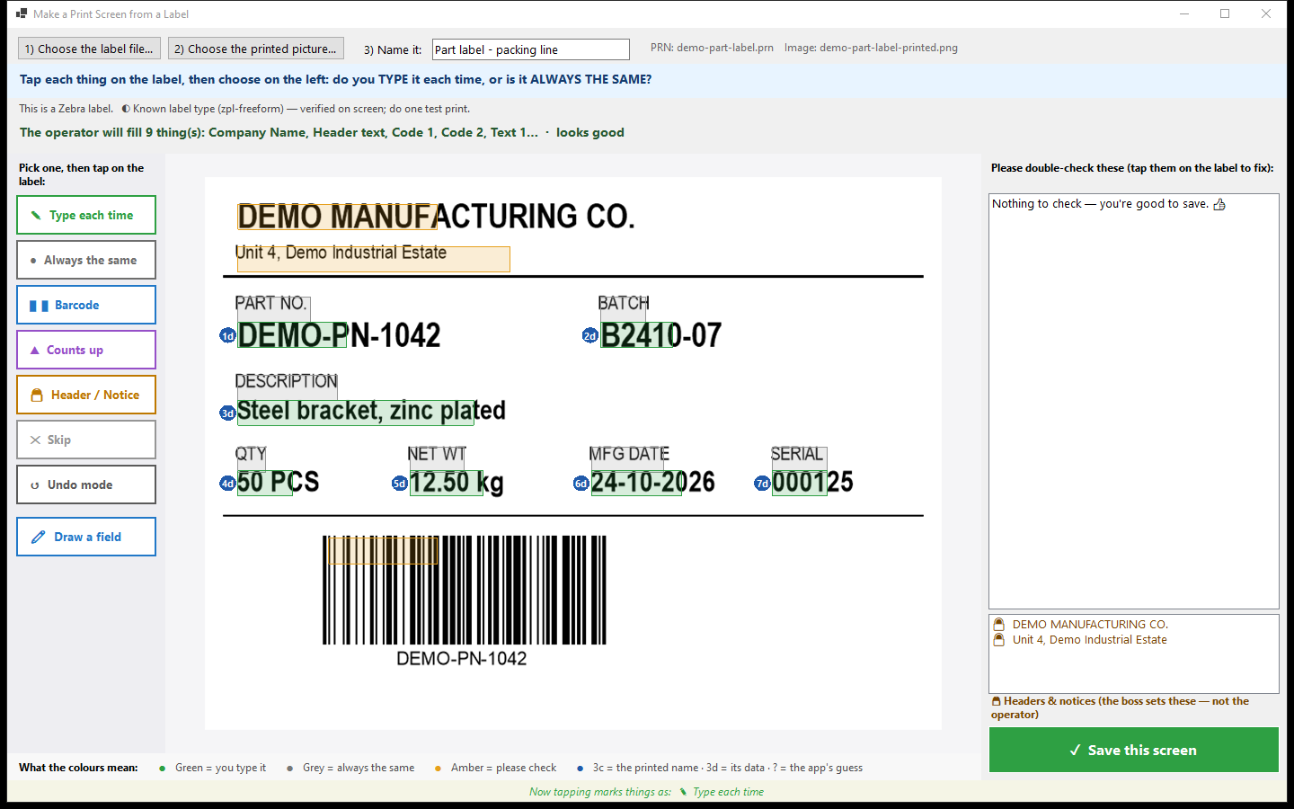Screen dimensions: 1294x809
Task: Select the Always the same mode
Action: pos(86,260)
